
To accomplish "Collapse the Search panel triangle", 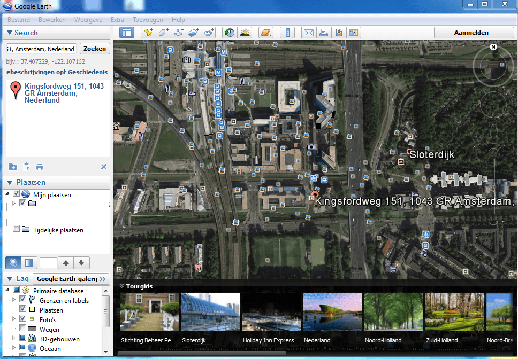I will click(10, 33).
